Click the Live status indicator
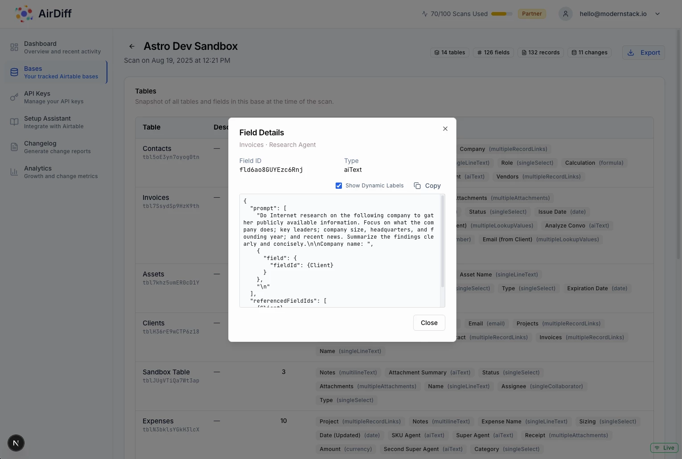 (664, 448)
